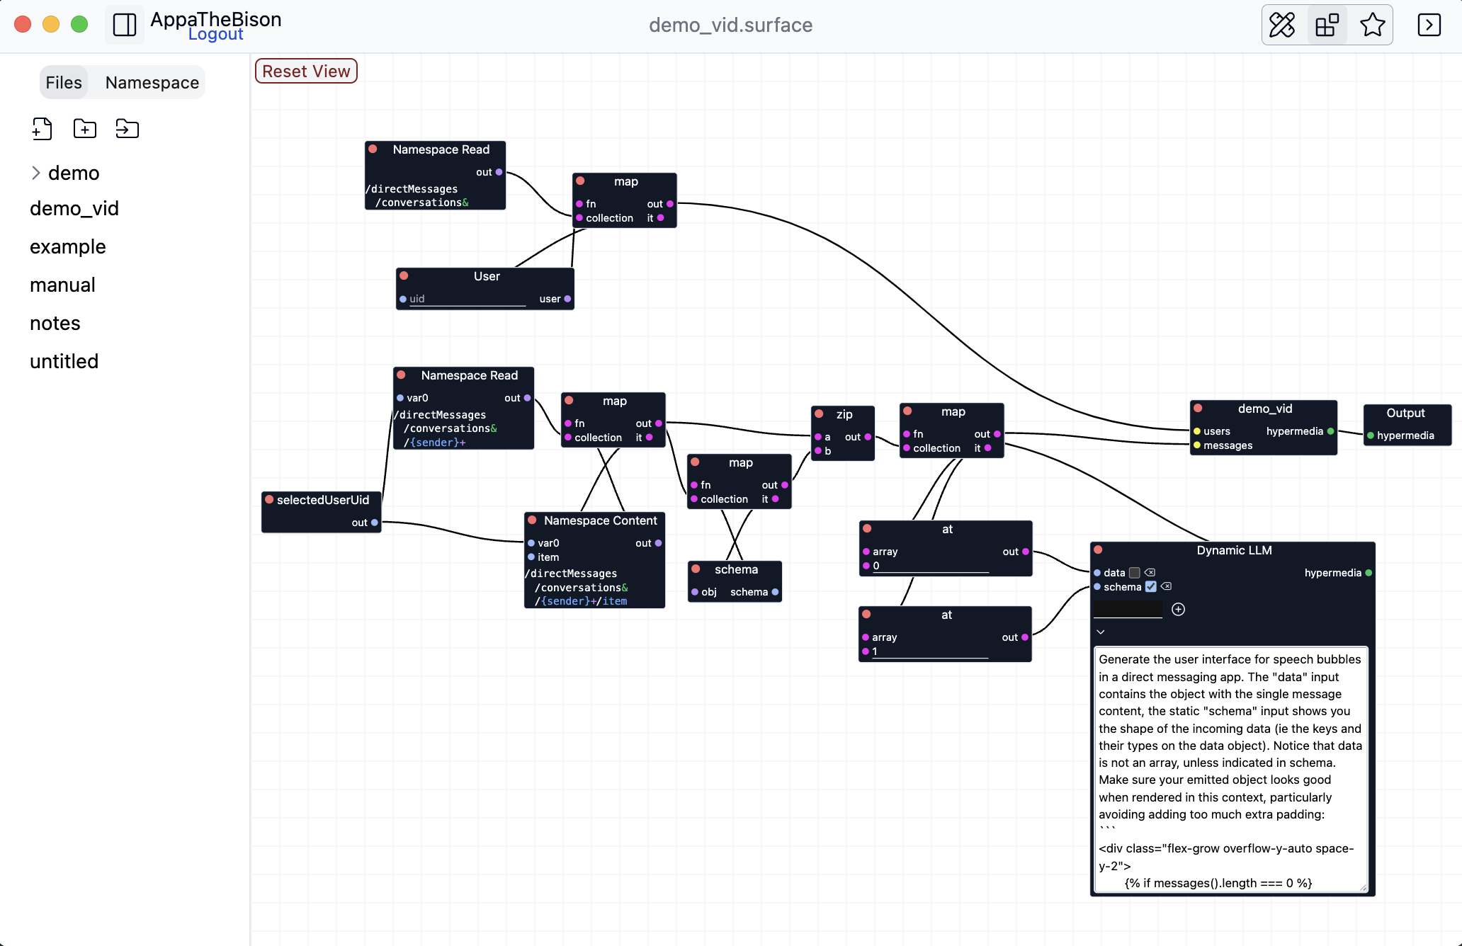Click the yellow users port on demo_vid node
This screenshot has height=946, width=1462.
[x=1197, y=431]
